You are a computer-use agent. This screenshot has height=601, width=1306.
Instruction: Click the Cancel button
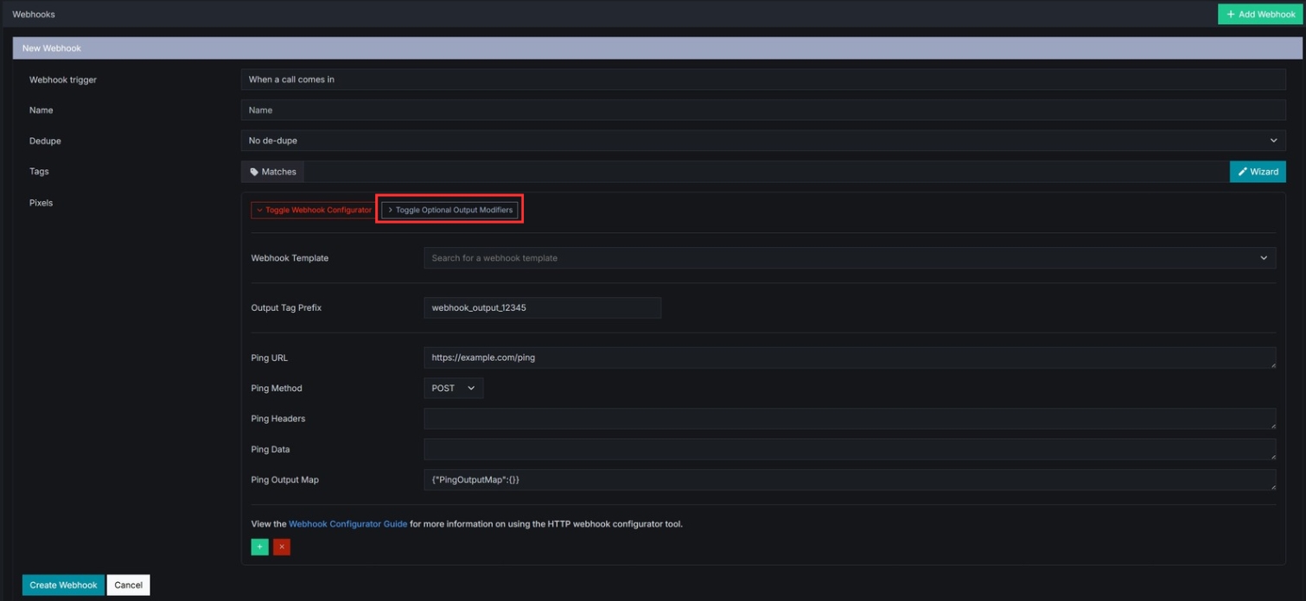tap(129, 585)
